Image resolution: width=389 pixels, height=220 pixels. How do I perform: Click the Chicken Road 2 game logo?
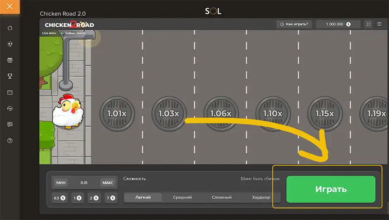tap(69, 24)
